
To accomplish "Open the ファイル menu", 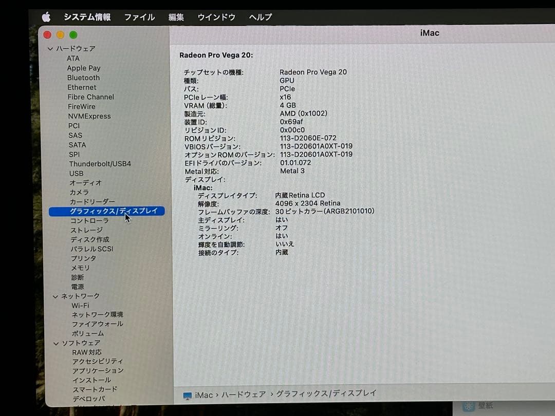I will coord(139,16).
